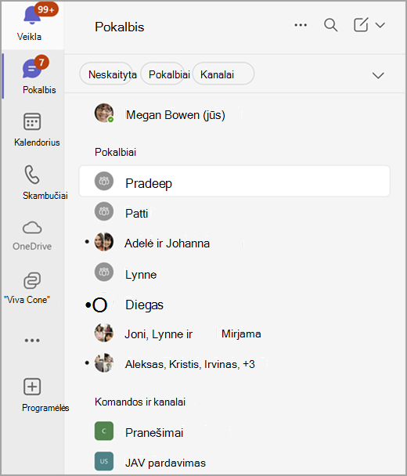Open the Pranešimai channel
This screenshot has width=407, height=476.
(x=234, y=432)
